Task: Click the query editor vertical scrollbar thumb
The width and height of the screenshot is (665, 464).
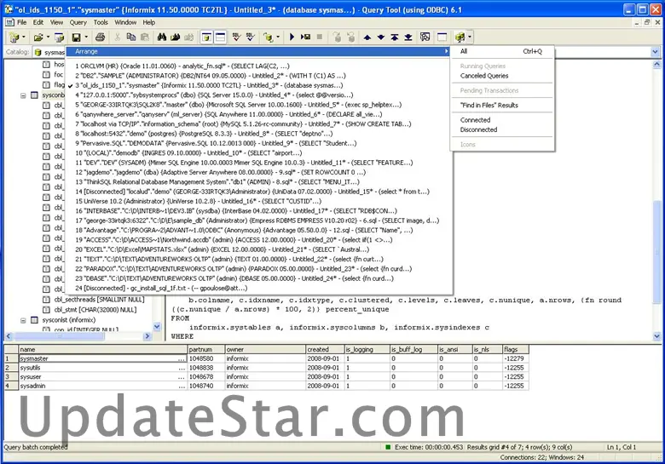Action: pos(657,253)
